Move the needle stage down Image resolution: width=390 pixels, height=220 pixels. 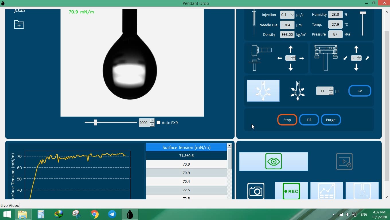(x=290, y=67)
